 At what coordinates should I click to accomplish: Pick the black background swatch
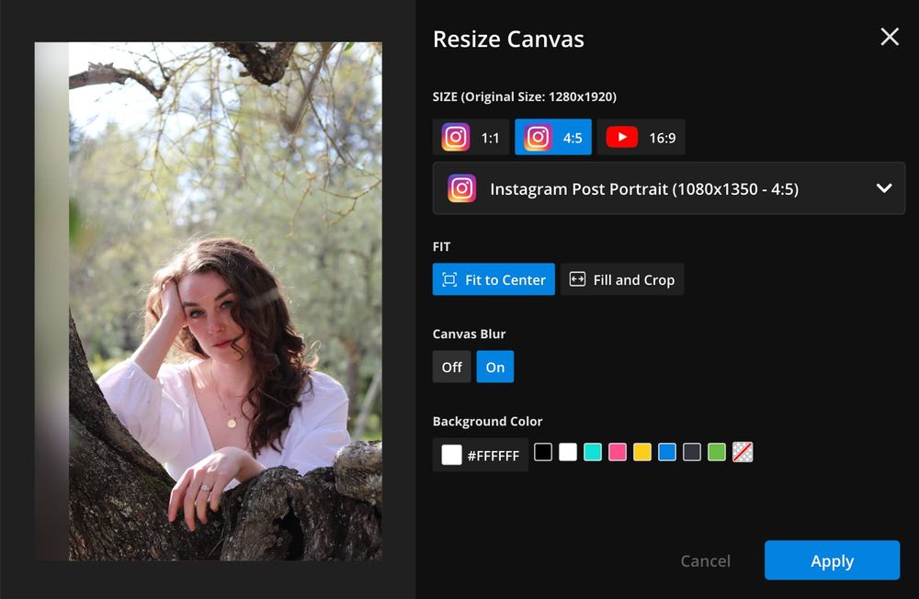tap(543, 452)
